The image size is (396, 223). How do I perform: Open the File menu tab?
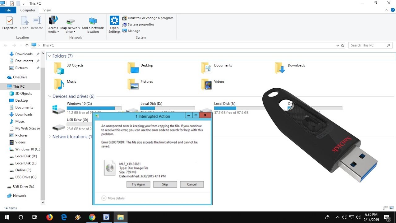point(8,10)
